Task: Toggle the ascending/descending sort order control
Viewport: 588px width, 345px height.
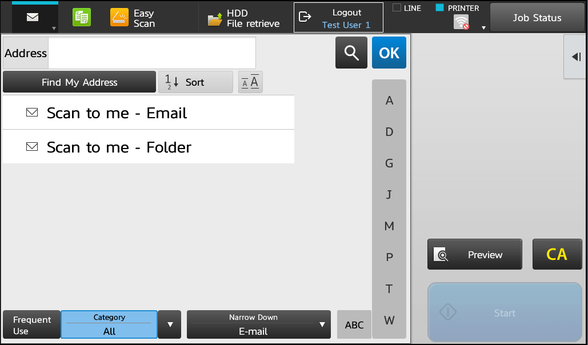Action: 250,81
